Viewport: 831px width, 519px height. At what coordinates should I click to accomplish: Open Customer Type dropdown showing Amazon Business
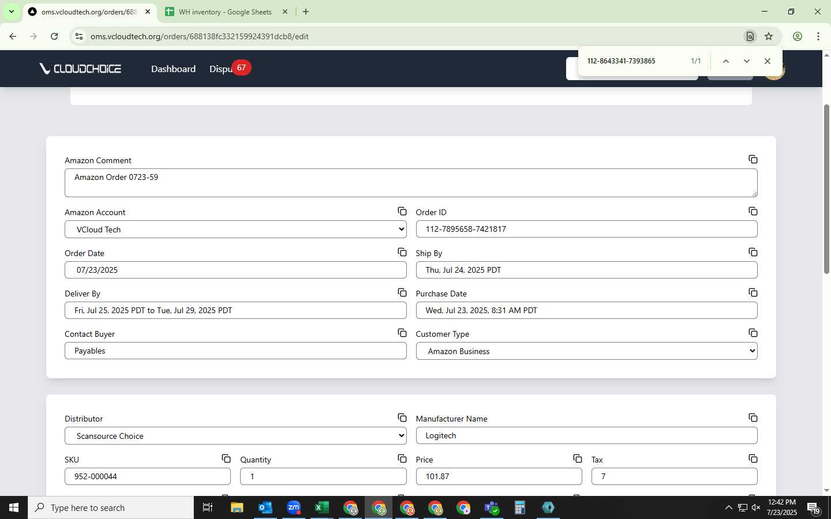click(586, 351)
